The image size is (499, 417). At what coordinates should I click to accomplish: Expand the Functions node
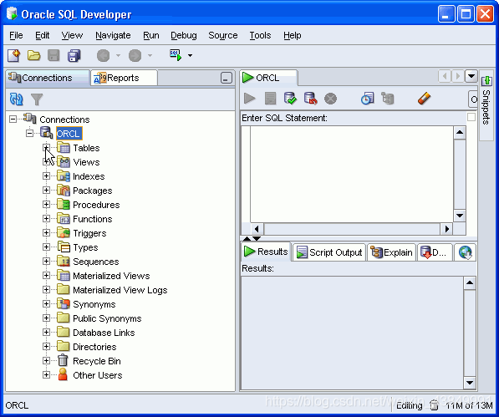click(x=46, y=218)
